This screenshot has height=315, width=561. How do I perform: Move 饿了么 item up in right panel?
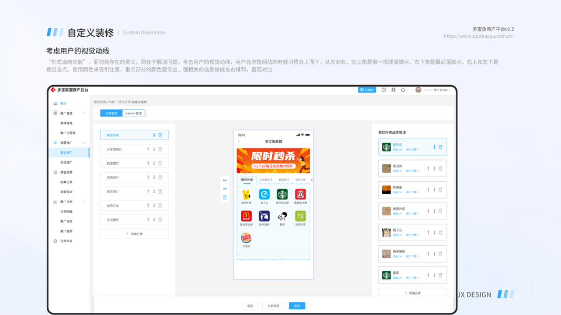(x=429, y=233)
